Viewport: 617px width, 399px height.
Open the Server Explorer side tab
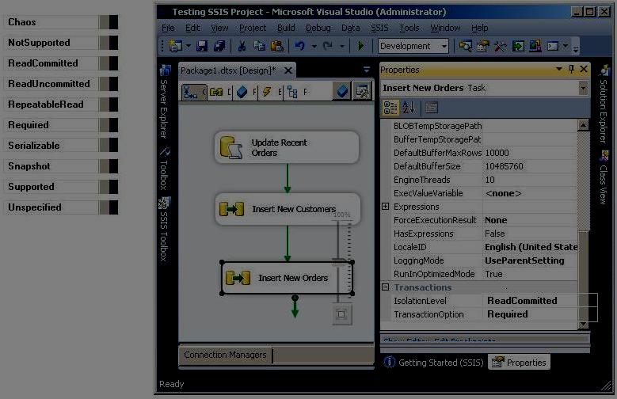click(164, 102)
